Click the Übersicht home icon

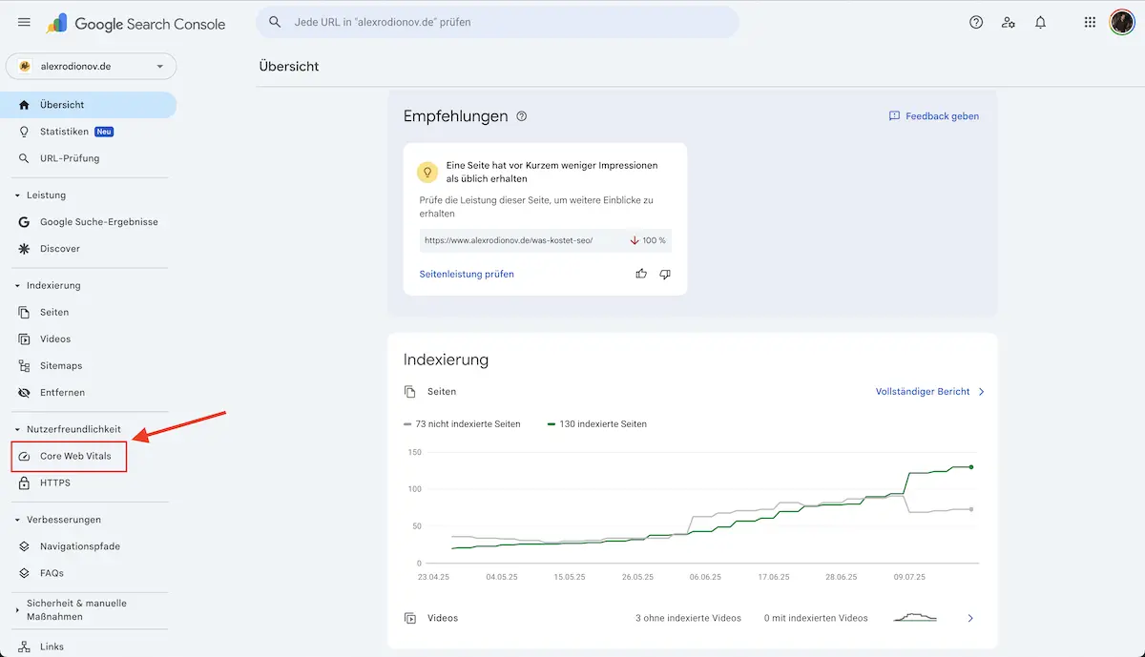24,105
